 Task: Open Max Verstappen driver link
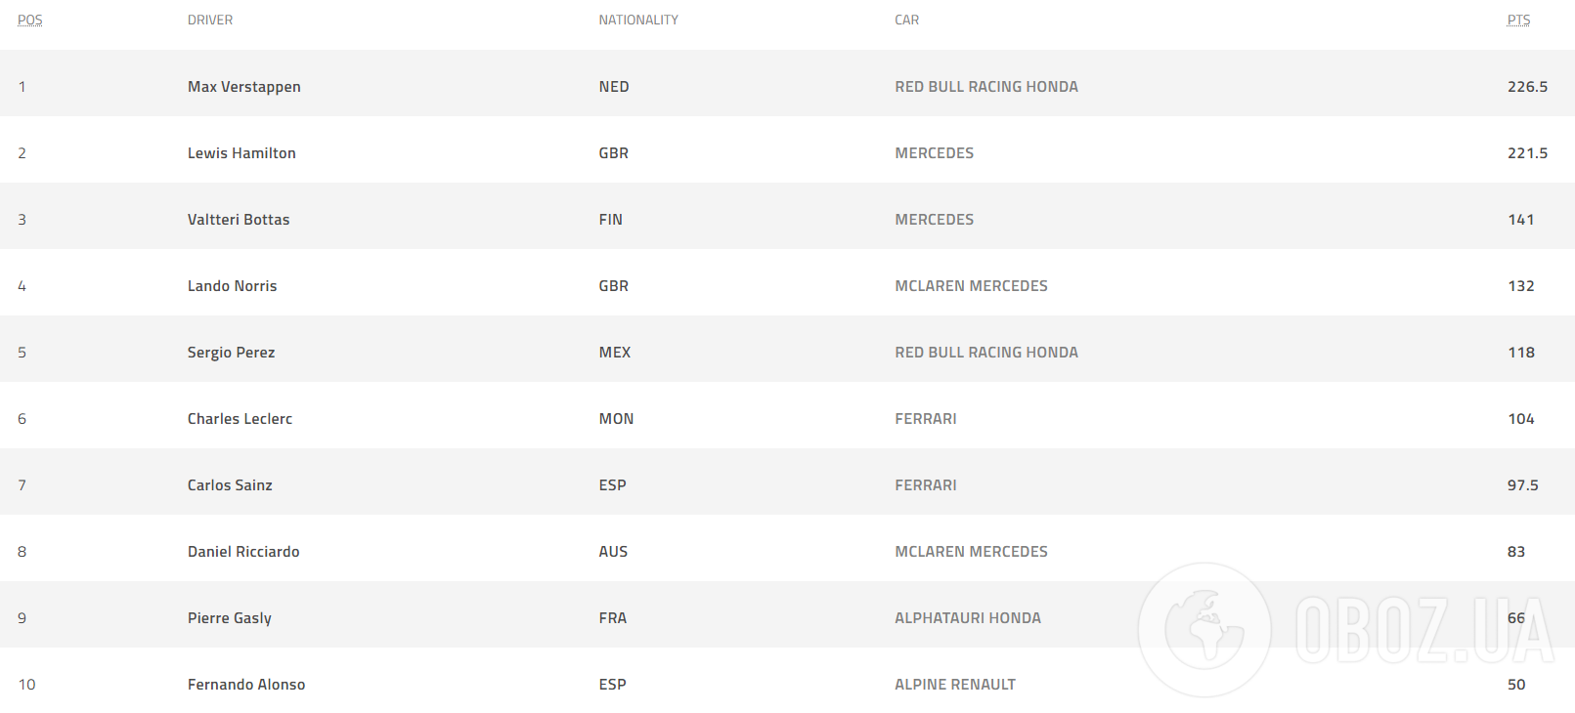244,87
